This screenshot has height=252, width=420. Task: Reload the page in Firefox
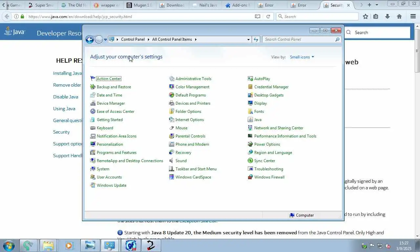pyautogui.click(x=268, y=16)
